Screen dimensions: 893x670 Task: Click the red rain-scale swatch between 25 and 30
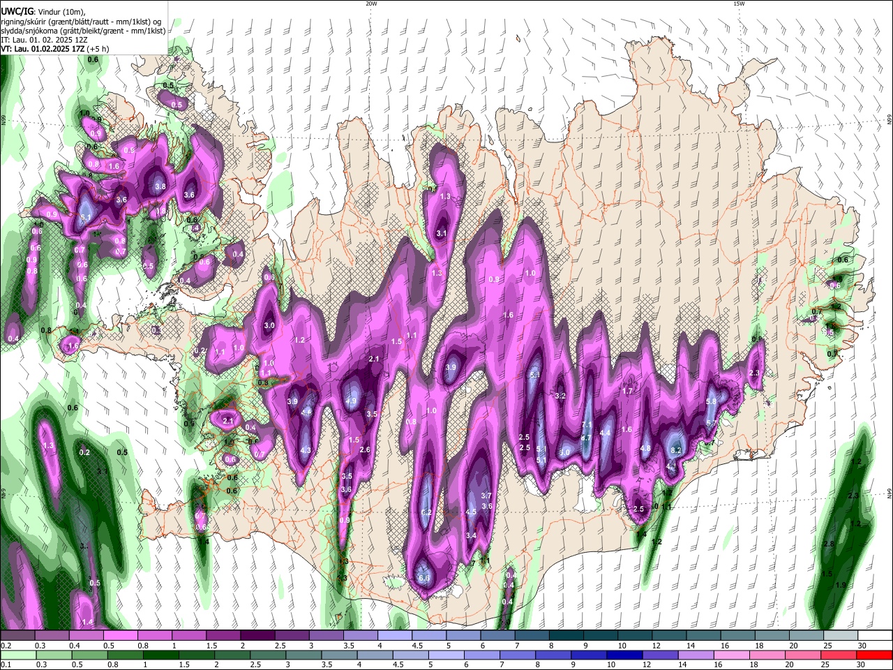coord(839,655)
